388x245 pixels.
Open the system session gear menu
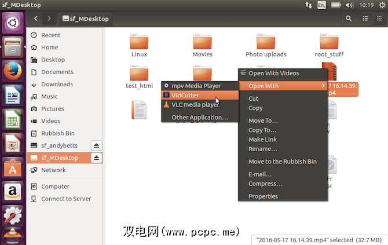coord(382,5)
